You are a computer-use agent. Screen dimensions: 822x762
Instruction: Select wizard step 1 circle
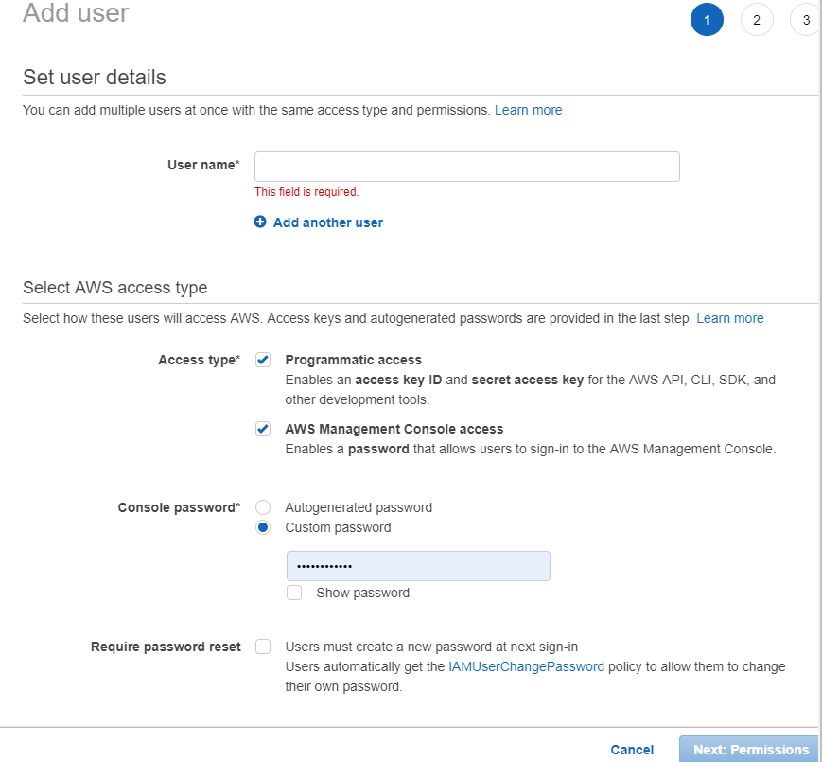[707, 20]
